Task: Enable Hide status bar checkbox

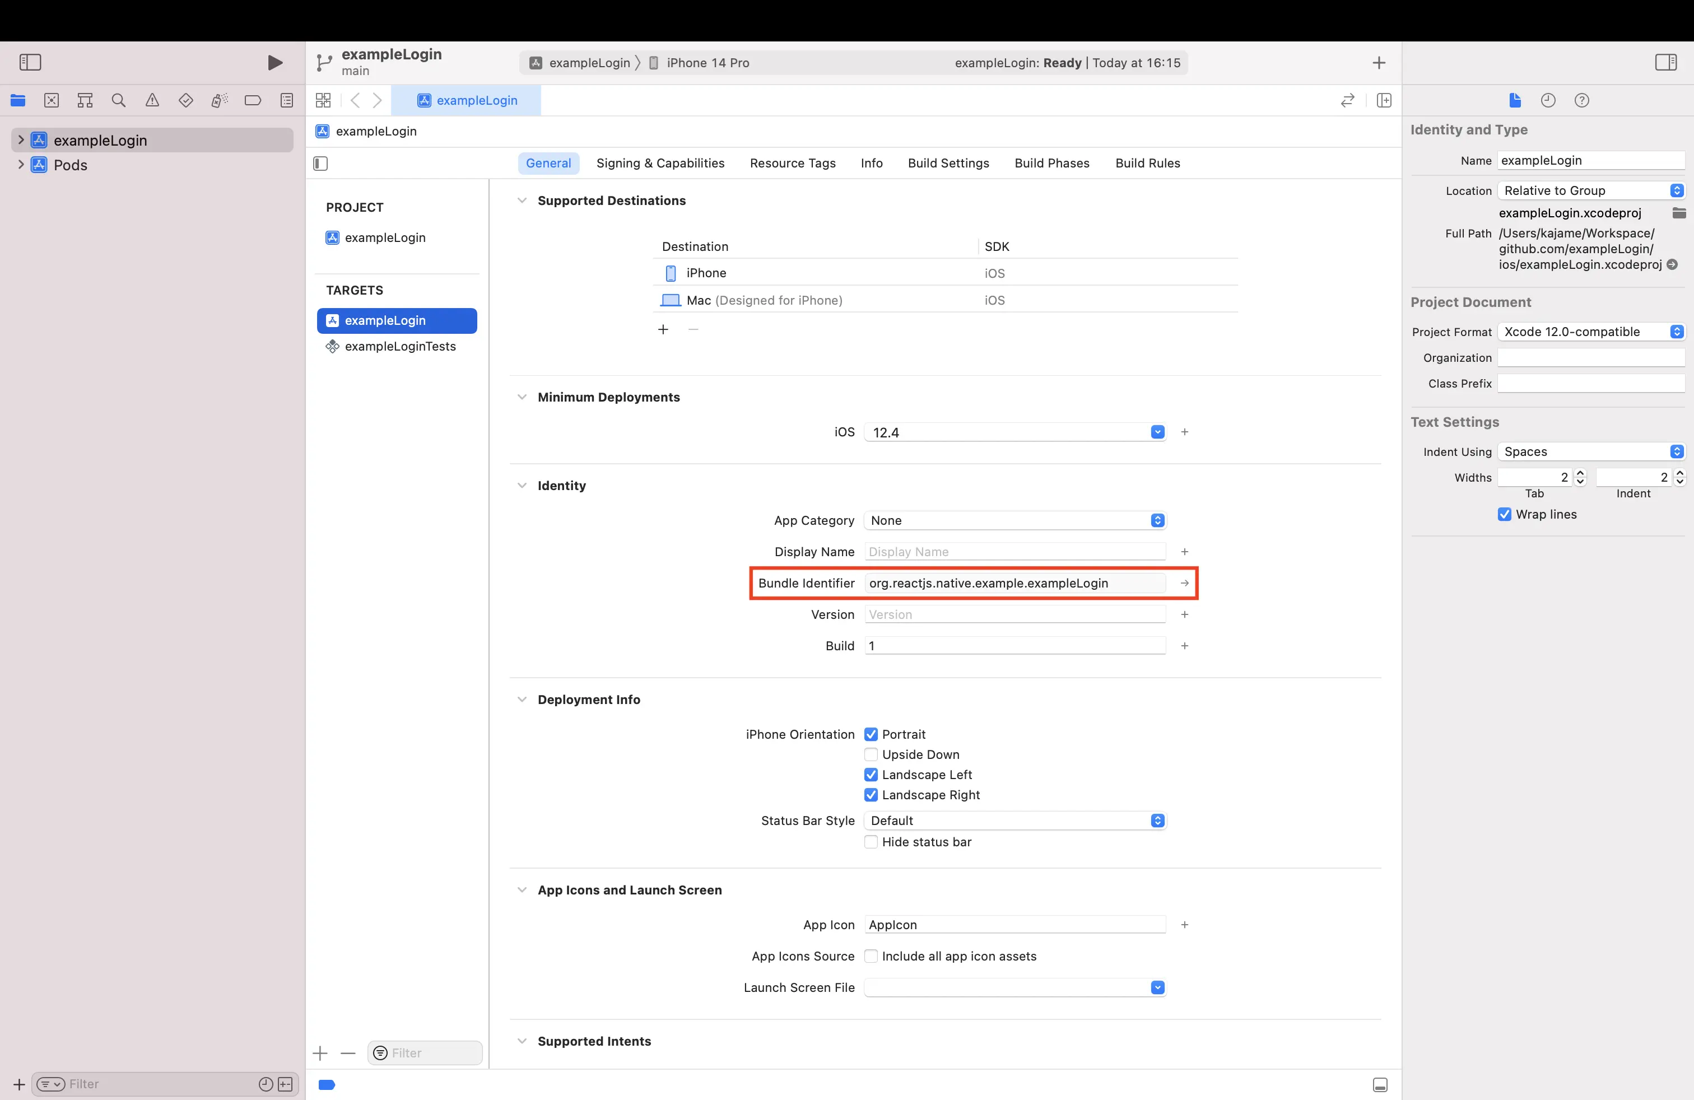Action: click(x=871, y=842)
